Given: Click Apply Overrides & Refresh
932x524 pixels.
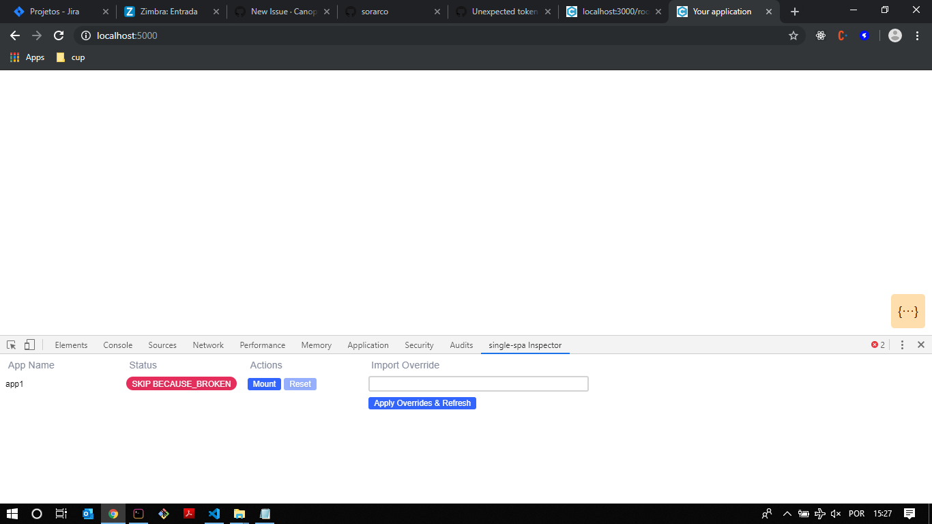Looking at the screenshot, I should pos(422,403).
